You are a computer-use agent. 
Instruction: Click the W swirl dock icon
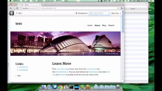[x=82, y=87]
